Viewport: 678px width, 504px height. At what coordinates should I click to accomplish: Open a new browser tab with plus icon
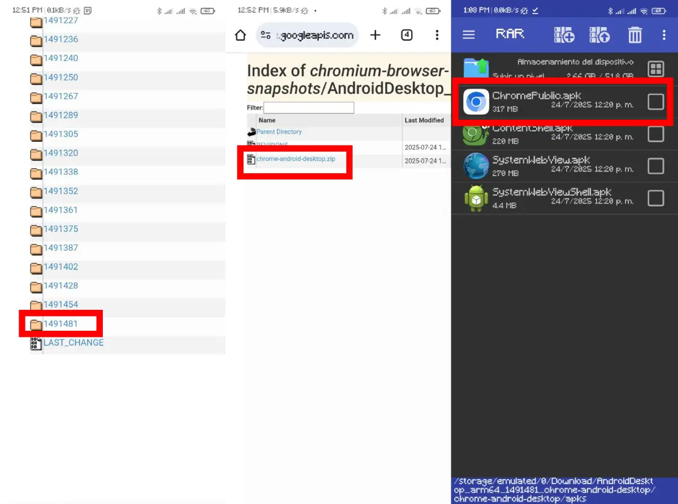pos(375,35)
